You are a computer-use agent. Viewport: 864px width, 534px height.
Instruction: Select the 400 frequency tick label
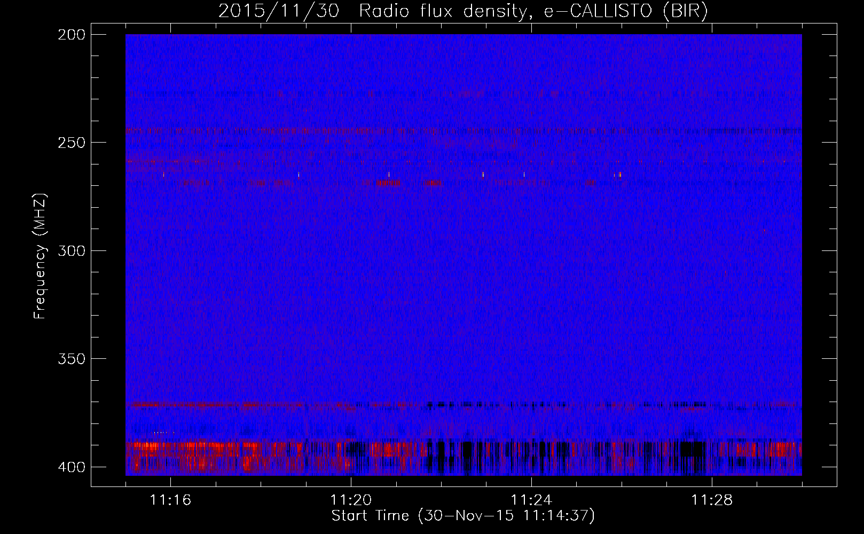coord(71,467)
